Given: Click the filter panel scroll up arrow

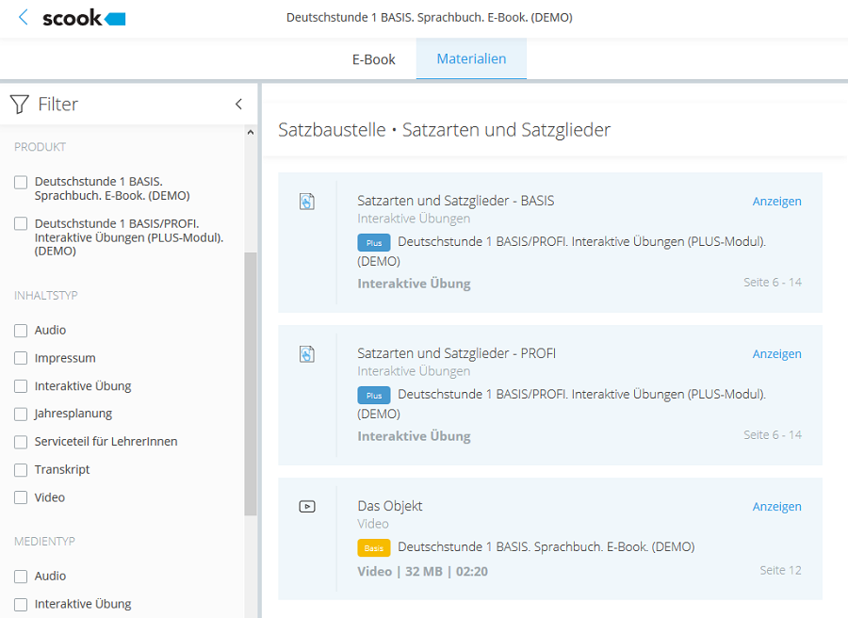Looking at the screenshot, I should click(x=251, y=132).
